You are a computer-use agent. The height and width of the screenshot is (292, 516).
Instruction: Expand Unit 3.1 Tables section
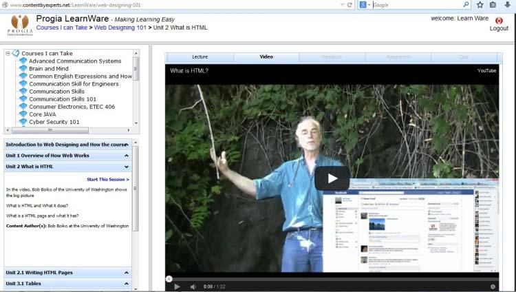(x=127, y=284)
